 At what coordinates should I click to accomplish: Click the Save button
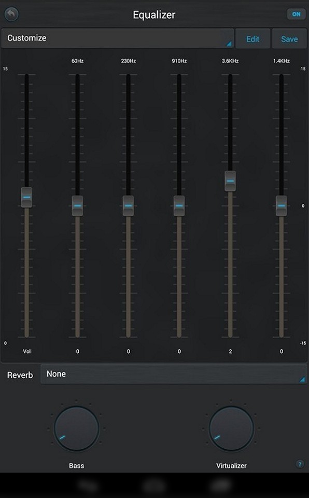point(289,39)
